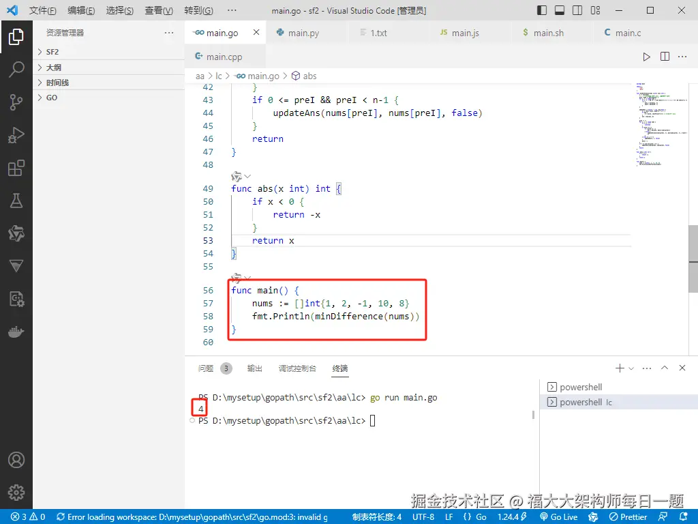Open the terminal launch profile dropdown

pyautogui.click(x=631, y=368)
